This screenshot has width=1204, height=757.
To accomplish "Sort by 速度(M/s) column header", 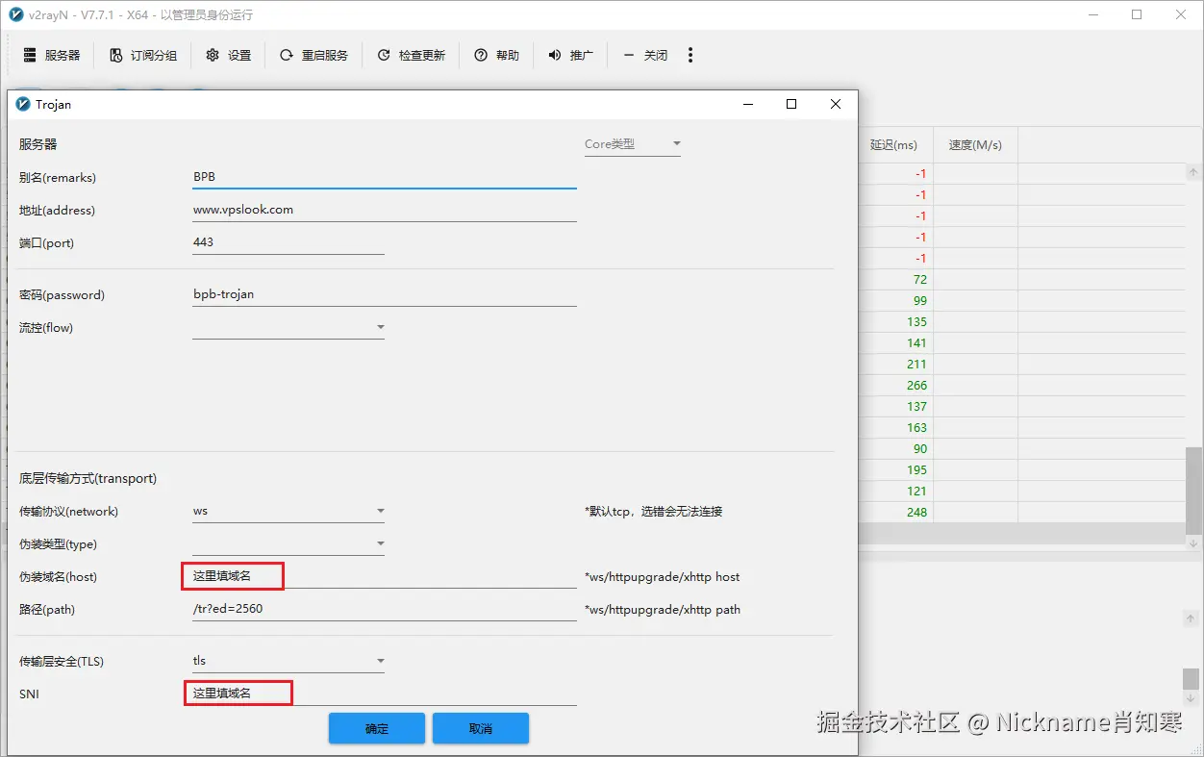I will point(975,145).
